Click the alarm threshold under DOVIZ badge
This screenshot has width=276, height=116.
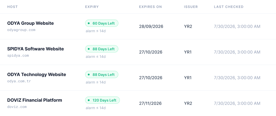tap(96, 108)
